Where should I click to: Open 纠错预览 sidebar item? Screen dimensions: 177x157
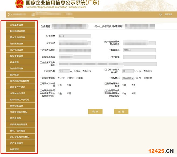tap(20, 149)
